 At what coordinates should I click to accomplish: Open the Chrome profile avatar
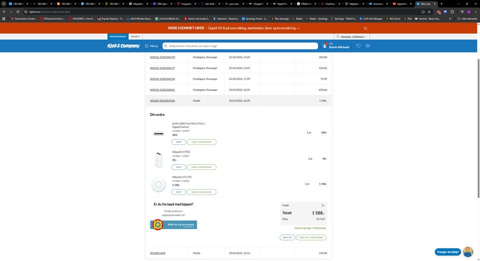pyautogui.click(x=468, y=11)
